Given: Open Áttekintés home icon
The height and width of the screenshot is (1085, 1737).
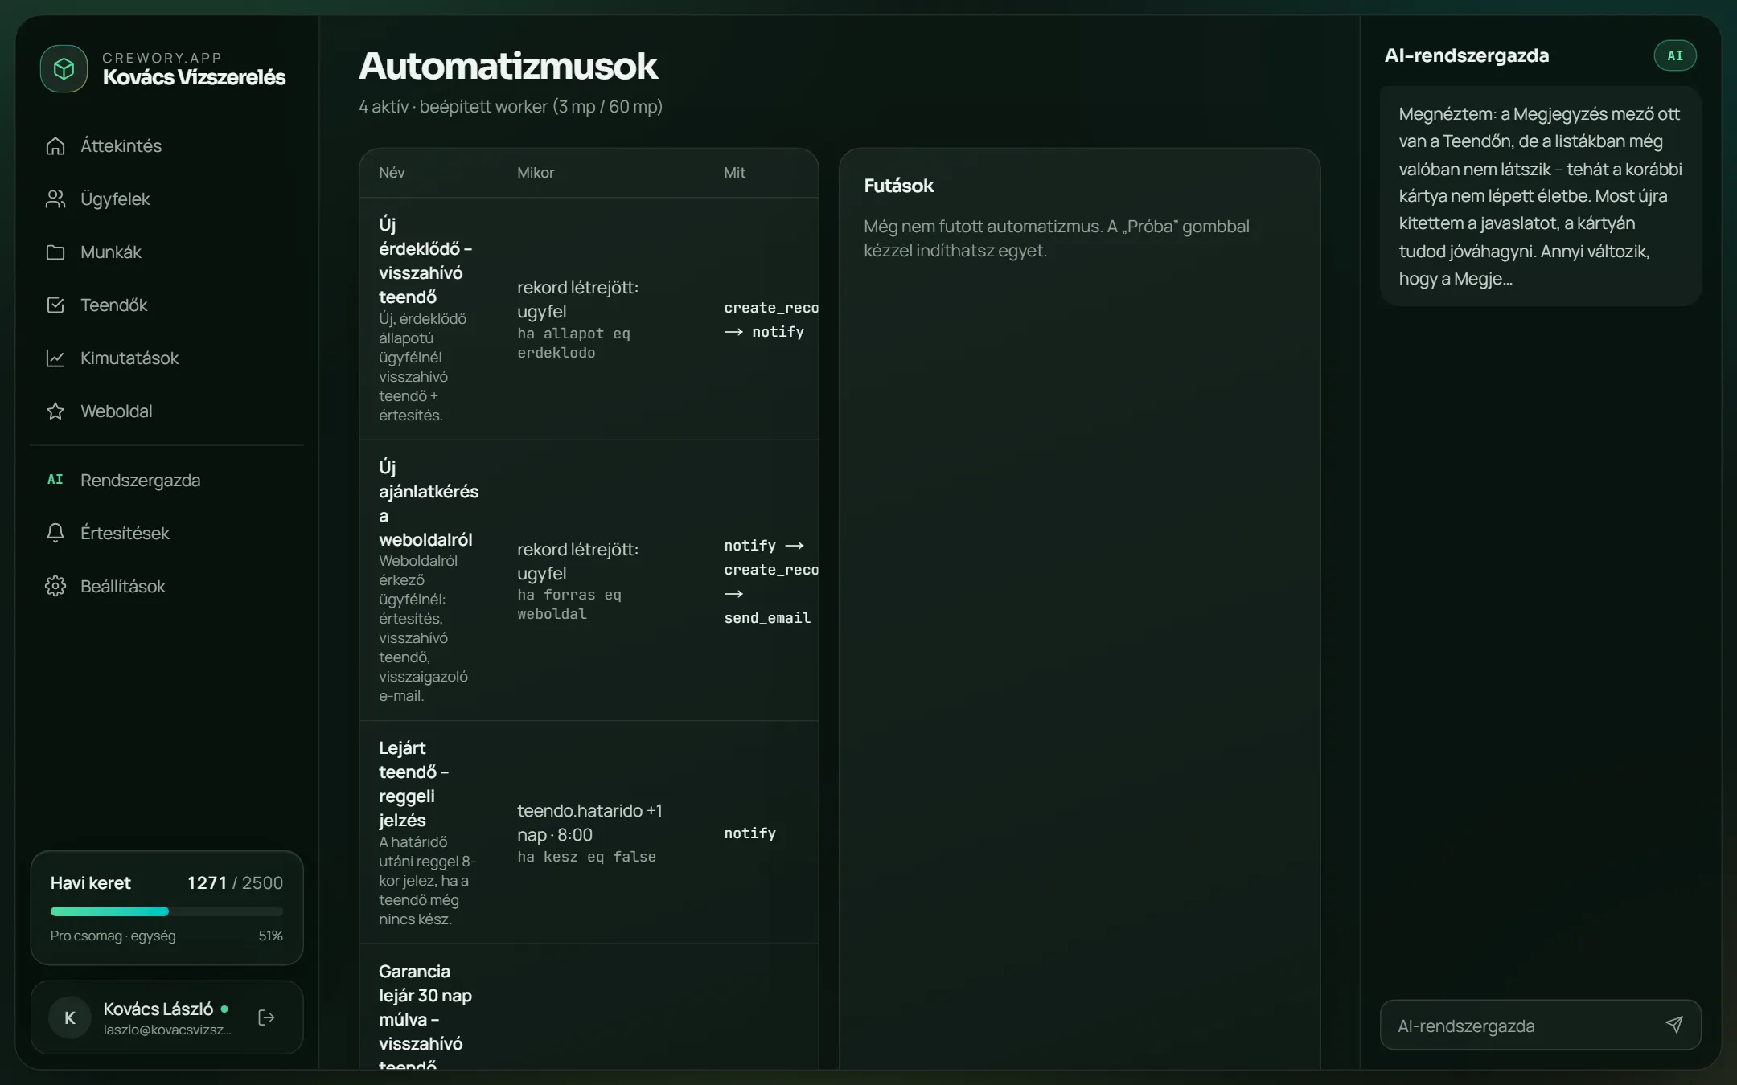Looking at the screenshot, I should (x=55, y=146).
